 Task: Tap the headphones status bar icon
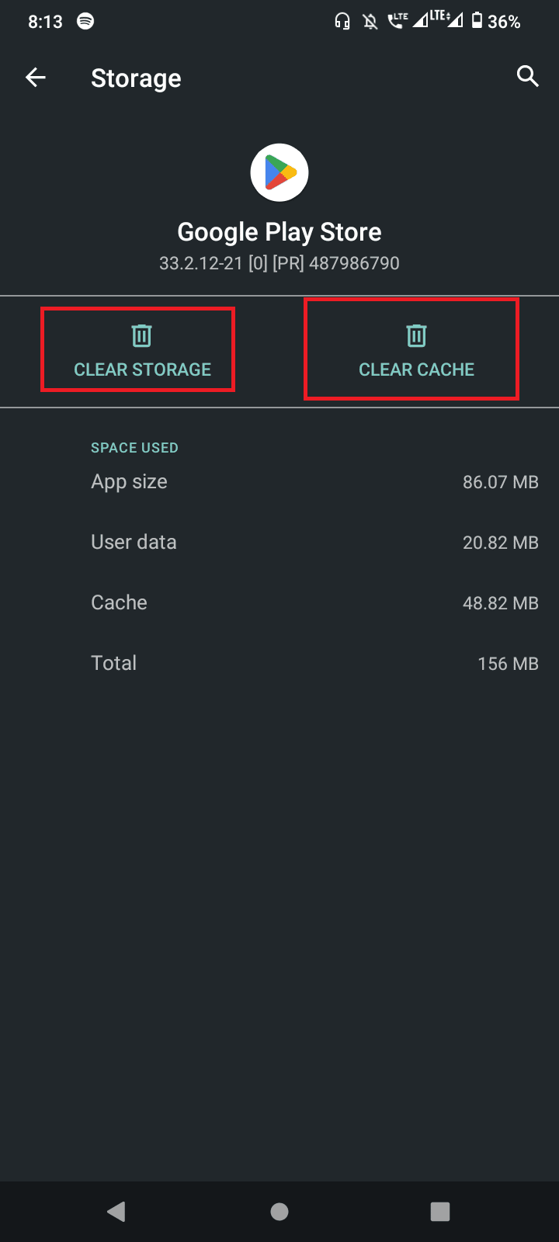coord(342,22)
